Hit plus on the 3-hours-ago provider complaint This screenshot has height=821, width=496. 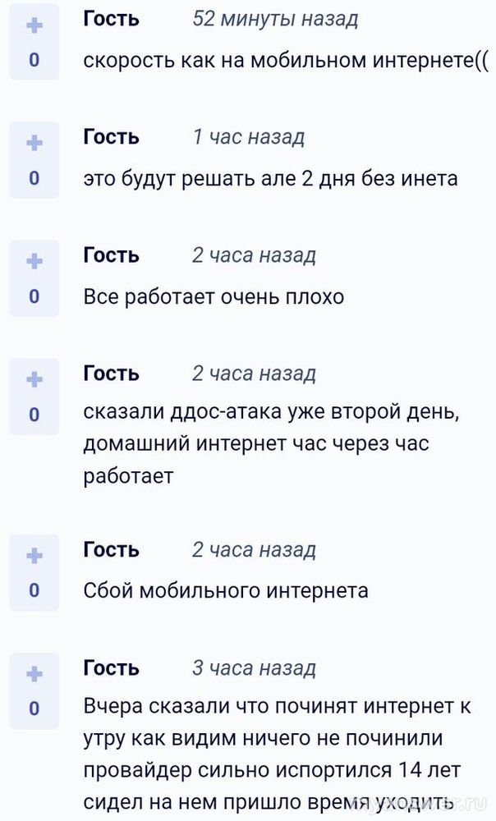click(x=34, y=674)
